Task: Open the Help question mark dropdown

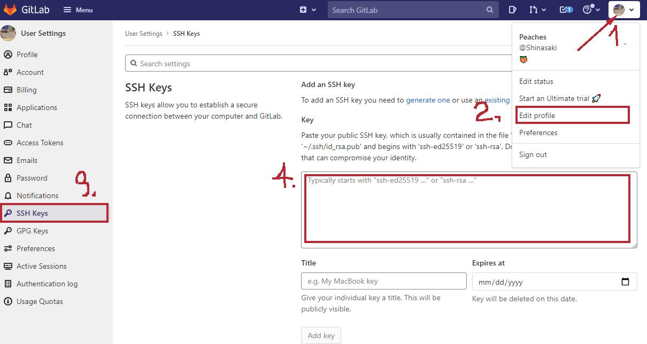Action: click(x=591, y=10)
